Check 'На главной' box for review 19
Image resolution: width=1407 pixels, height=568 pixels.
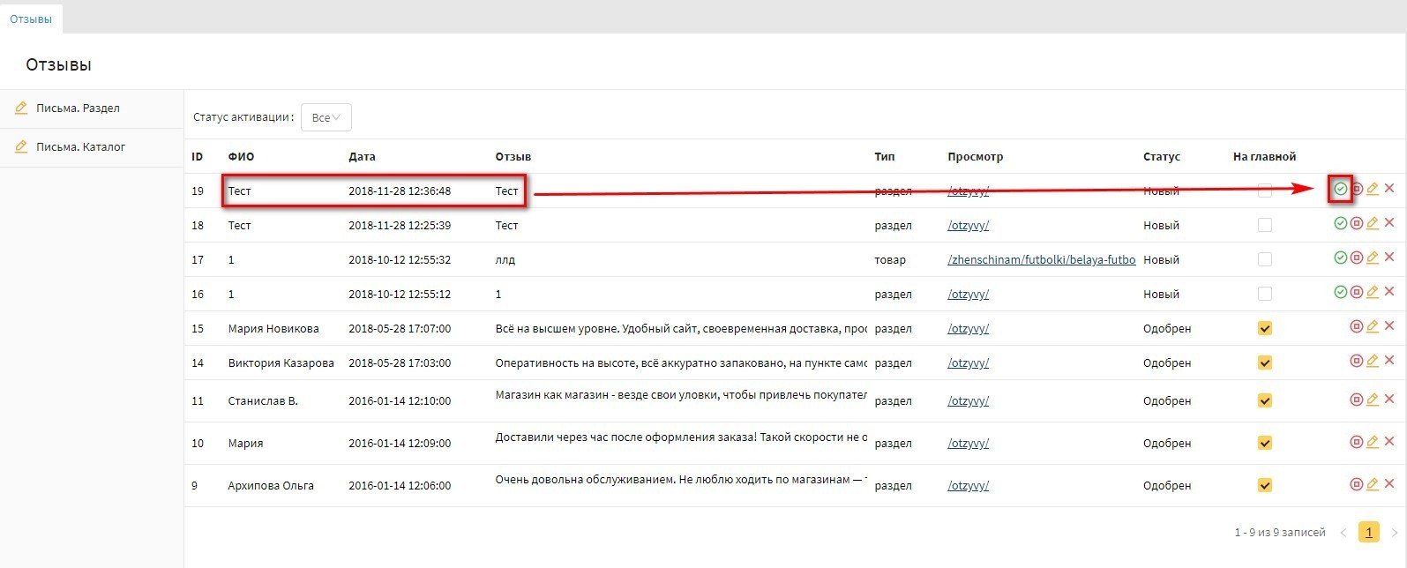point(1264,191)
